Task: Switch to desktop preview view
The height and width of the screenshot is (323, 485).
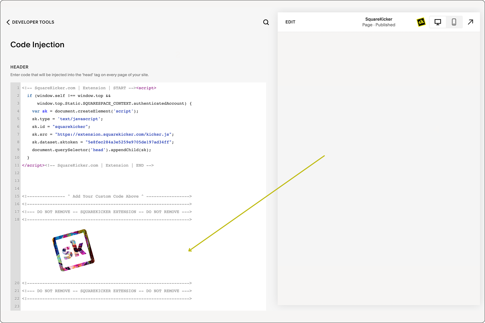Action: pos(438,22)
